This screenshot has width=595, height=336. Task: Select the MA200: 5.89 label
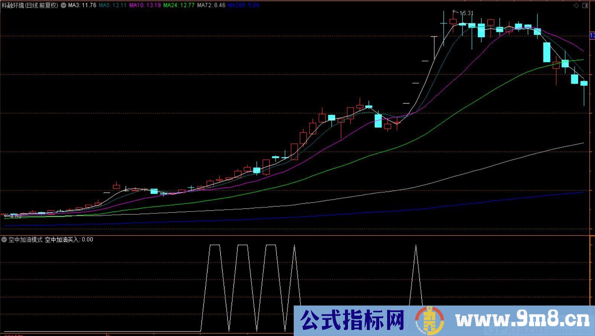pos(243,5)
